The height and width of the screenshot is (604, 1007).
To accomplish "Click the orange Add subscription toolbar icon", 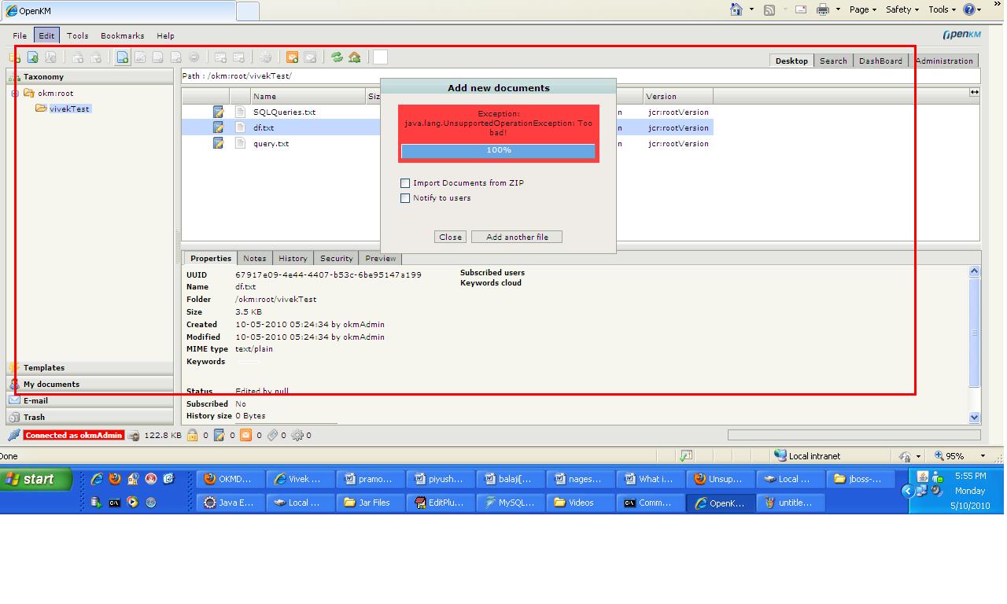I will click(x=292, y=57).
